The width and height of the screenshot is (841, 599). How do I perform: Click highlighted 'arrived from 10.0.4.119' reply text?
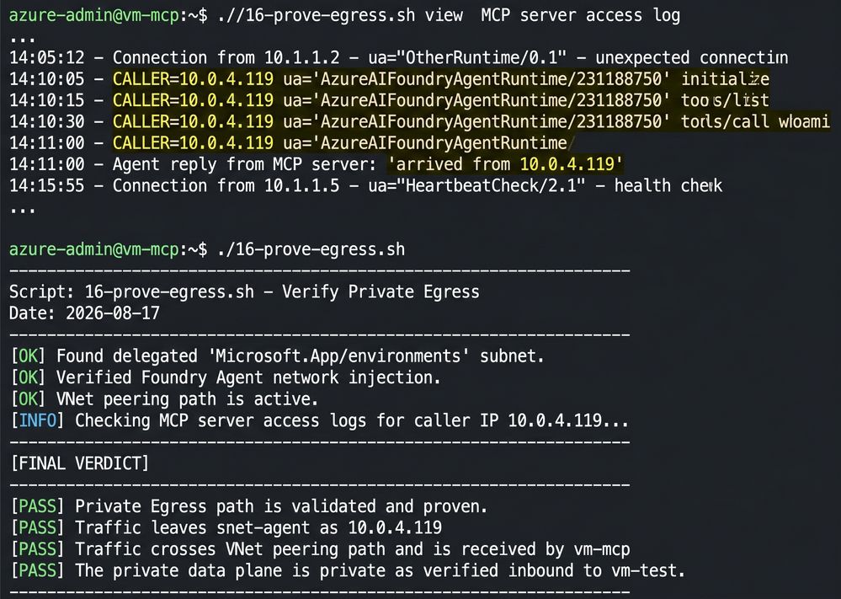[x=505, y=163]
